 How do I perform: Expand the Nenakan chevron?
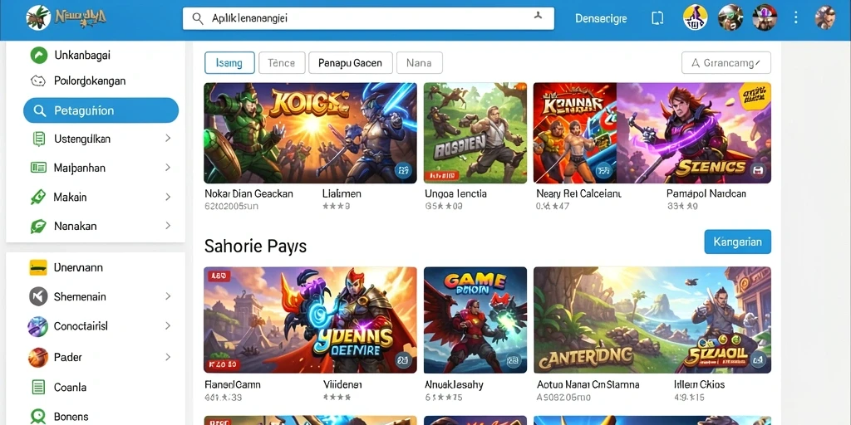[x=168, y=226]
